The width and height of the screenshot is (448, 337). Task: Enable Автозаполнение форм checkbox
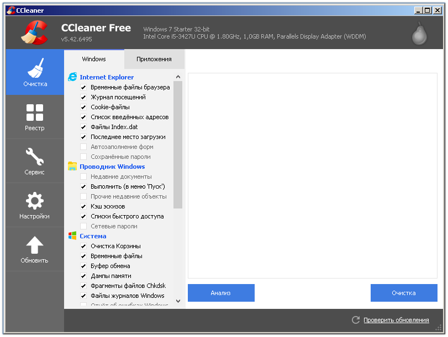83,147
